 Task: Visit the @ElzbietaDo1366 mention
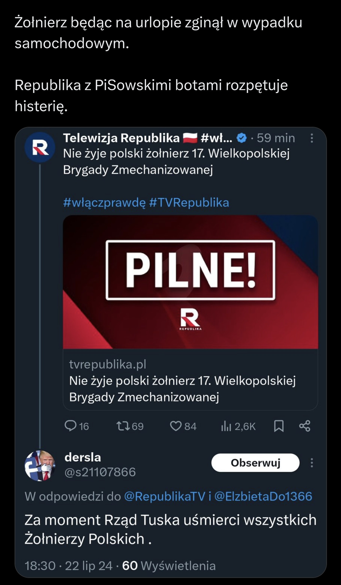click(263, 496)
